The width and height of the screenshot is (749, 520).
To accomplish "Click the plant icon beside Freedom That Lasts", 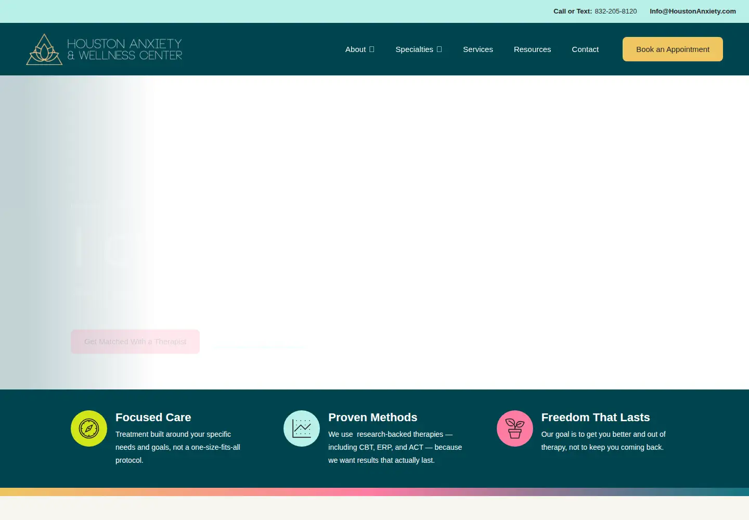I will (515, 428).
